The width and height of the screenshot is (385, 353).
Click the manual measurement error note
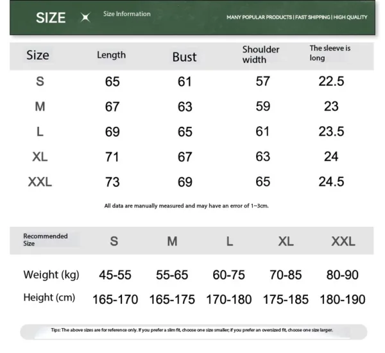[186, 206]
